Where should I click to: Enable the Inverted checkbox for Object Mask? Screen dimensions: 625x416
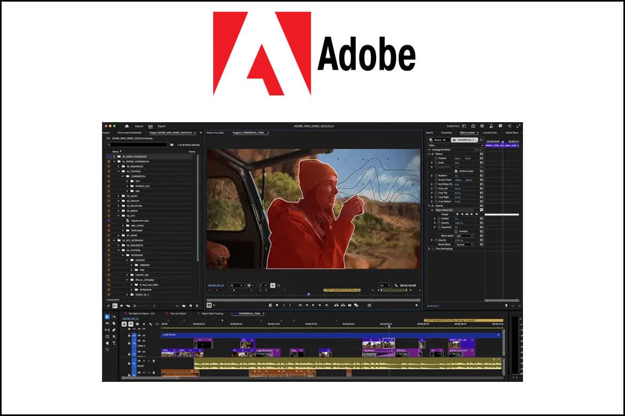point(456,231)
